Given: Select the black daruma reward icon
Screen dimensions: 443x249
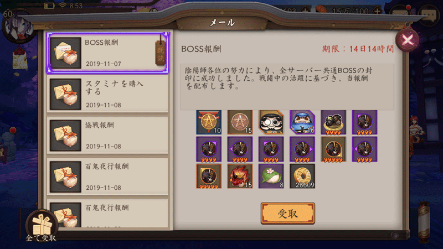Looking at the screenshot, I should pyautogui.click(x=271, y=122).
